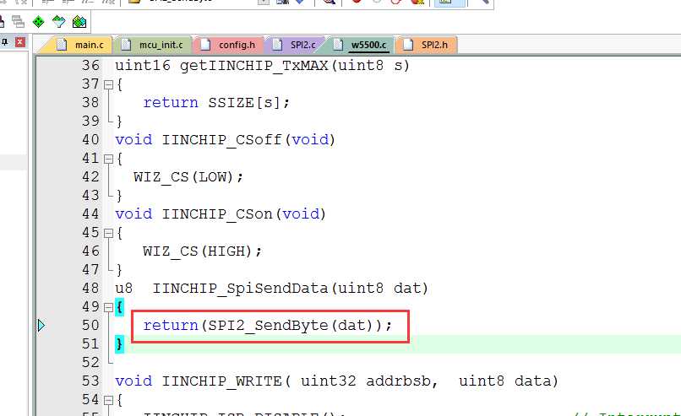
Task: Click the highlighted opening brace on line 49
Action: [x=119, y=307]
